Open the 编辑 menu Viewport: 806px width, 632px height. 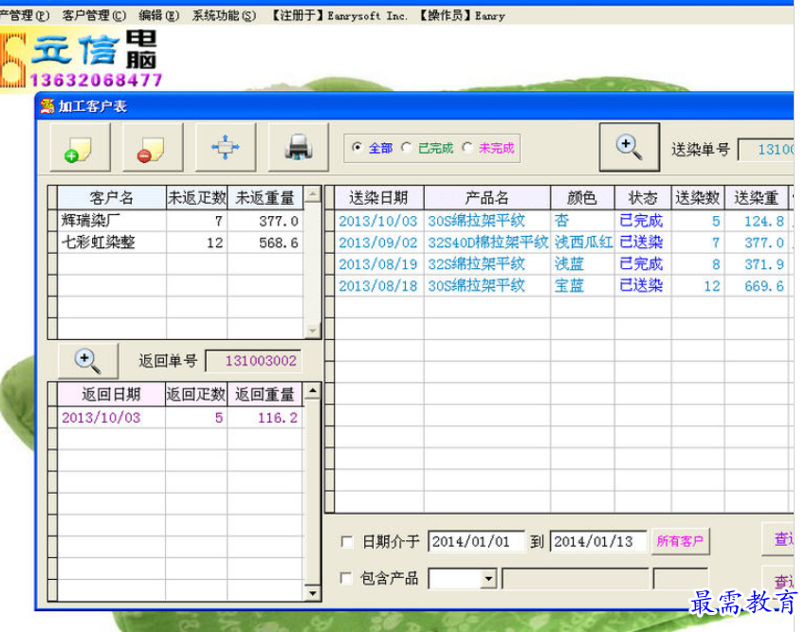(x=158, y=15)
